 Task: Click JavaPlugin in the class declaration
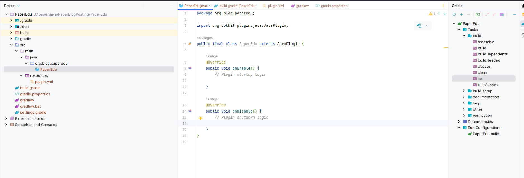(288, 44)
